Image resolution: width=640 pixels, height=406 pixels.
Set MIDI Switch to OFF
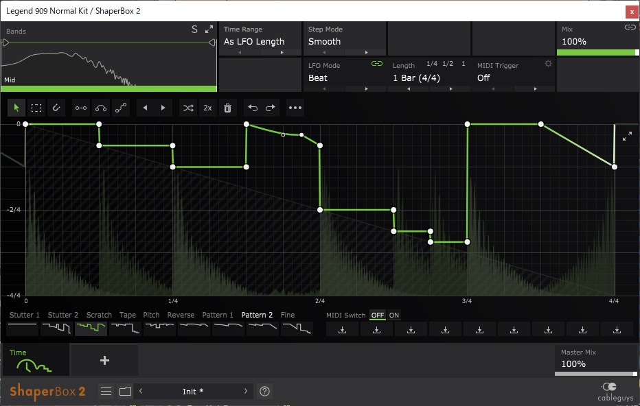click(x=378, y=315)
